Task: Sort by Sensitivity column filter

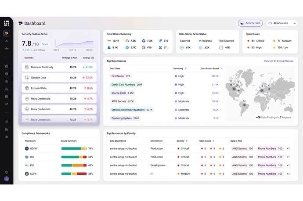Action: pos(186,68)
